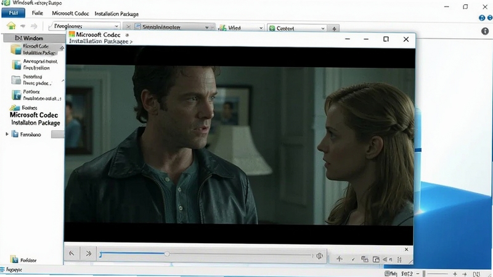Image resolution: width=493 pixels, height=277 pixels.
Task: Click the green Home icon in toolbar
Action: tap(11, 26)
